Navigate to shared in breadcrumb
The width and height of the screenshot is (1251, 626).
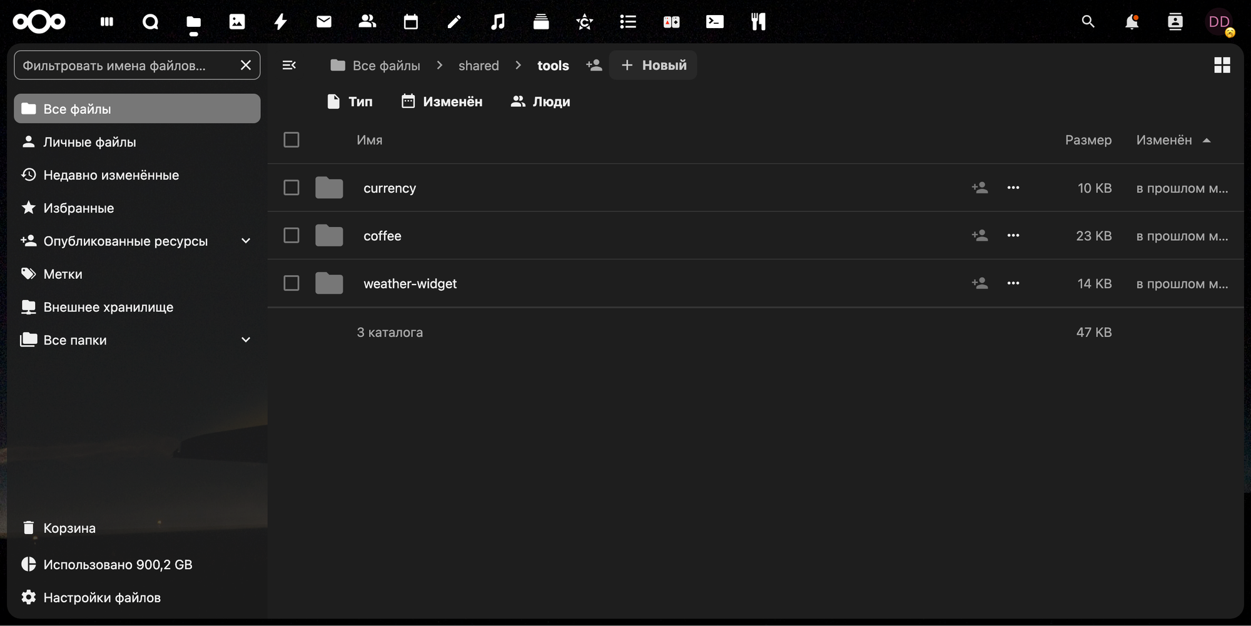coord(479,66)
